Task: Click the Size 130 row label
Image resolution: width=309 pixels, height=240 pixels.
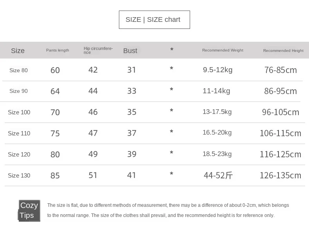Action: click(x=19, y=175)
